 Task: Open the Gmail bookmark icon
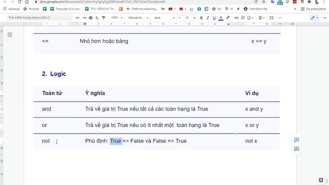(163, 9)
